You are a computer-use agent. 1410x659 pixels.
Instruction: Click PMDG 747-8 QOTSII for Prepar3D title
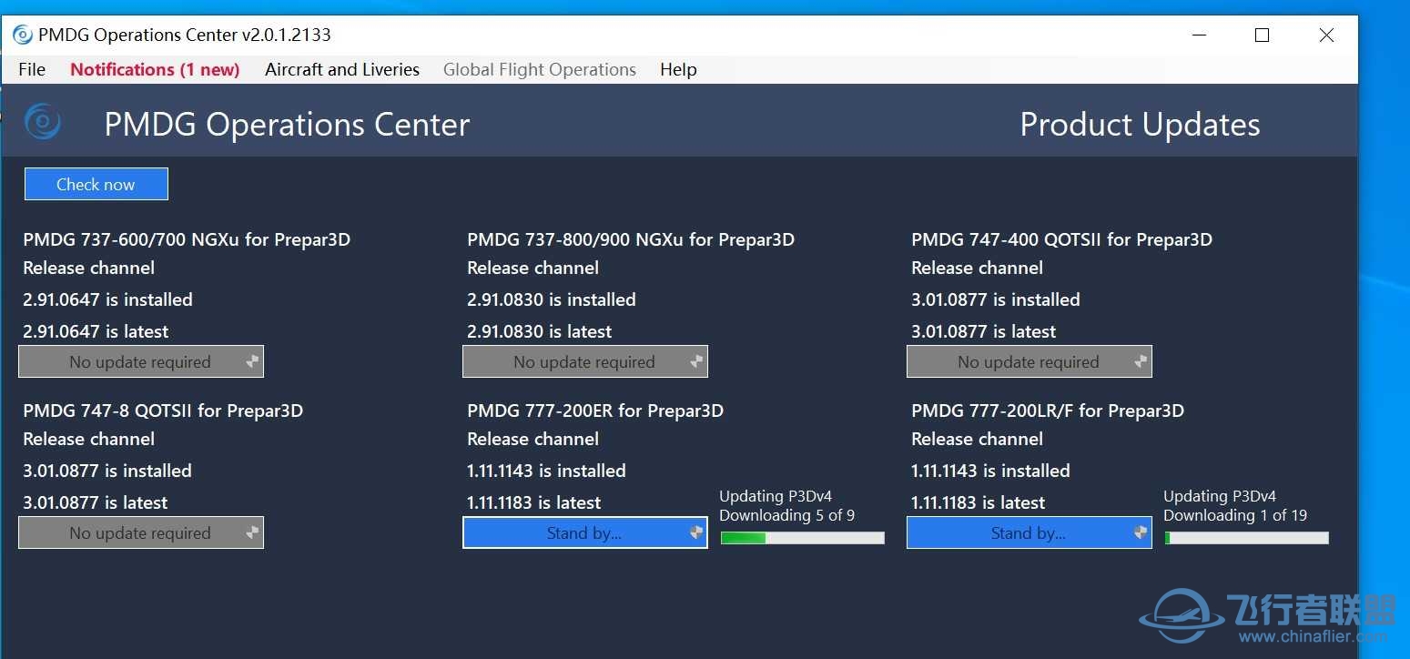[x=163, y=411]
